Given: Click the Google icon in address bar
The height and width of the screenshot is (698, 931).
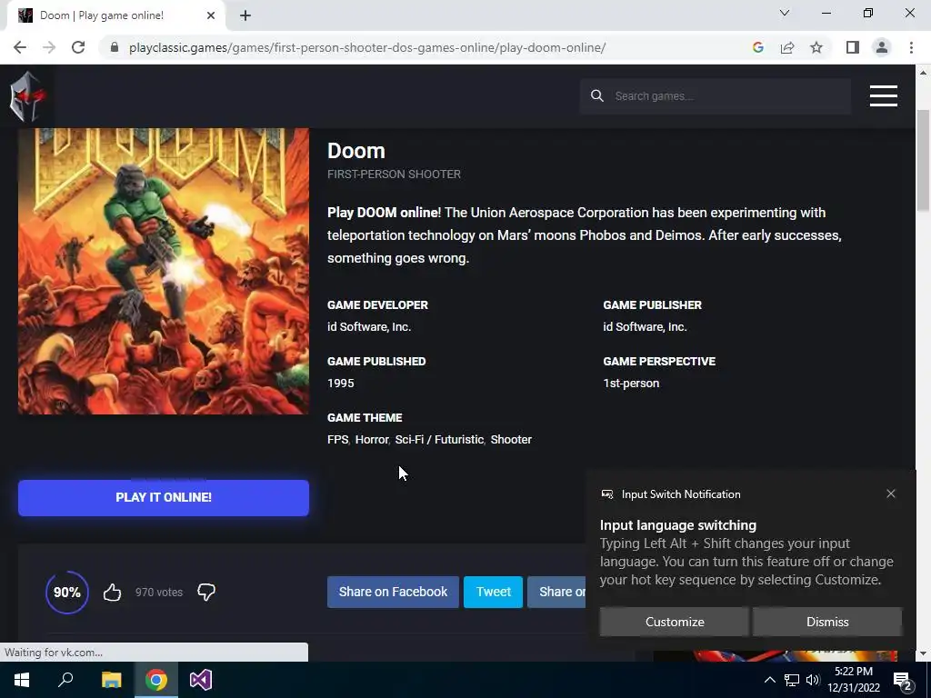Looking at the screenshot, I should [x=757, y=47].
